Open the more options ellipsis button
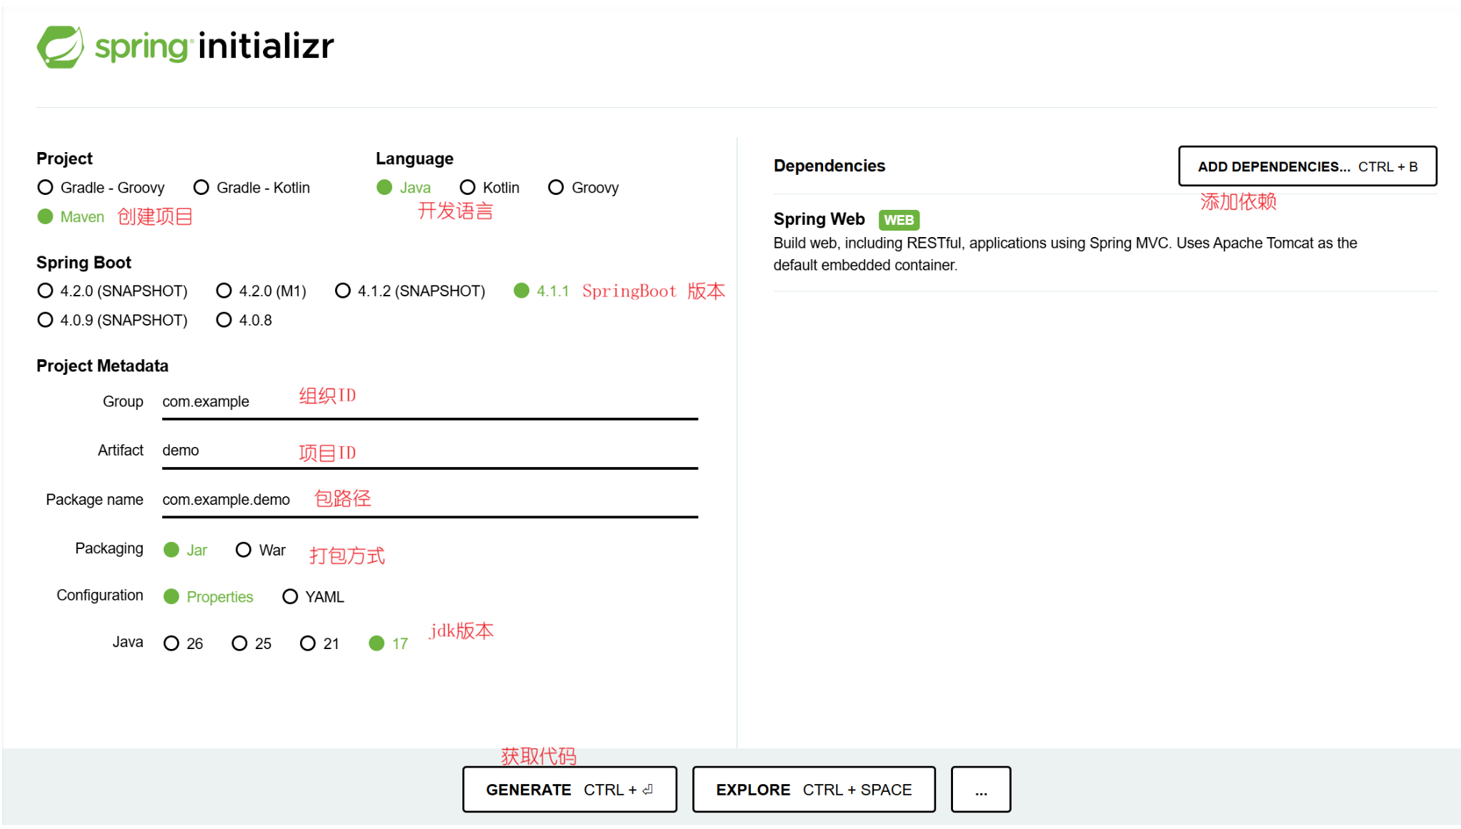This screenshot has height=829, width=1461. point(981,790)
